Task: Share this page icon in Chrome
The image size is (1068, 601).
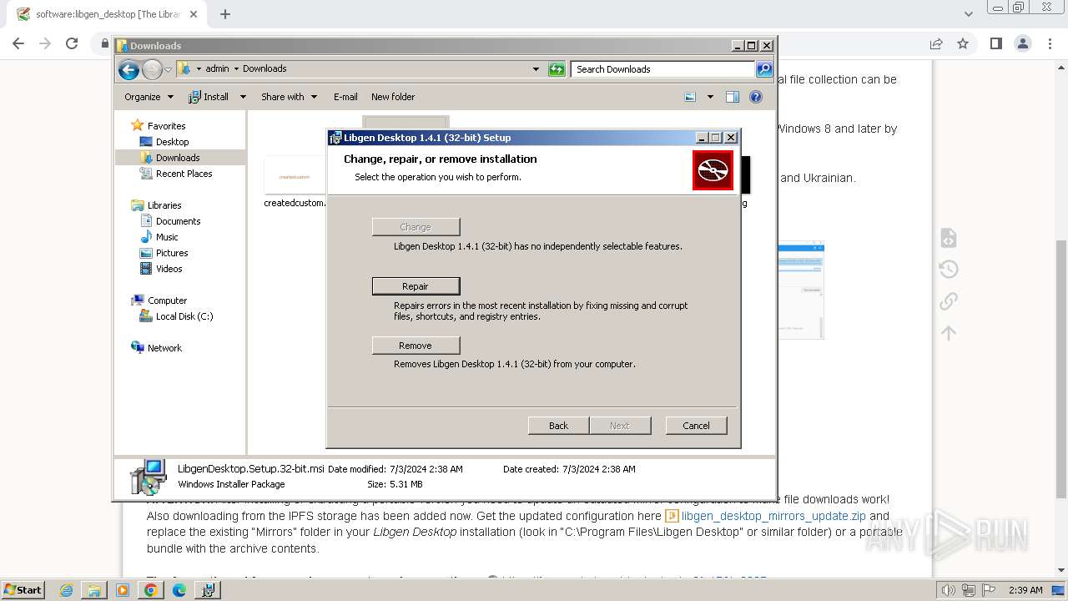Action: click(x=936, y=43)
